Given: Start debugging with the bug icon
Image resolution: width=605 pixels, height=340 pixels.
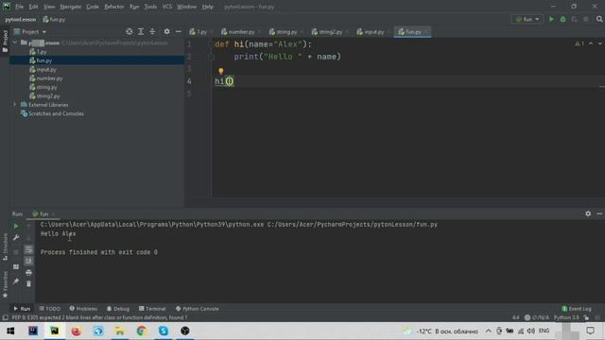Looking at the screenshot, I should point(563,19).
